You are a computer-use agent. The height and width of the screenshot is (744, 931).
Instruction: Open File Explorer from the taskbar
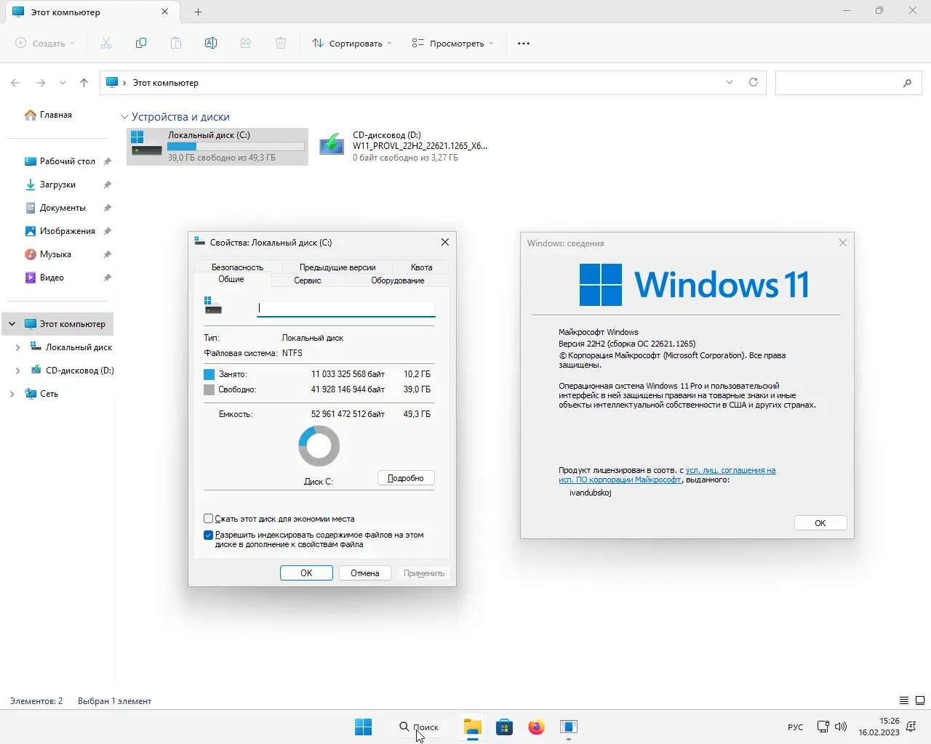pos(473,727)
